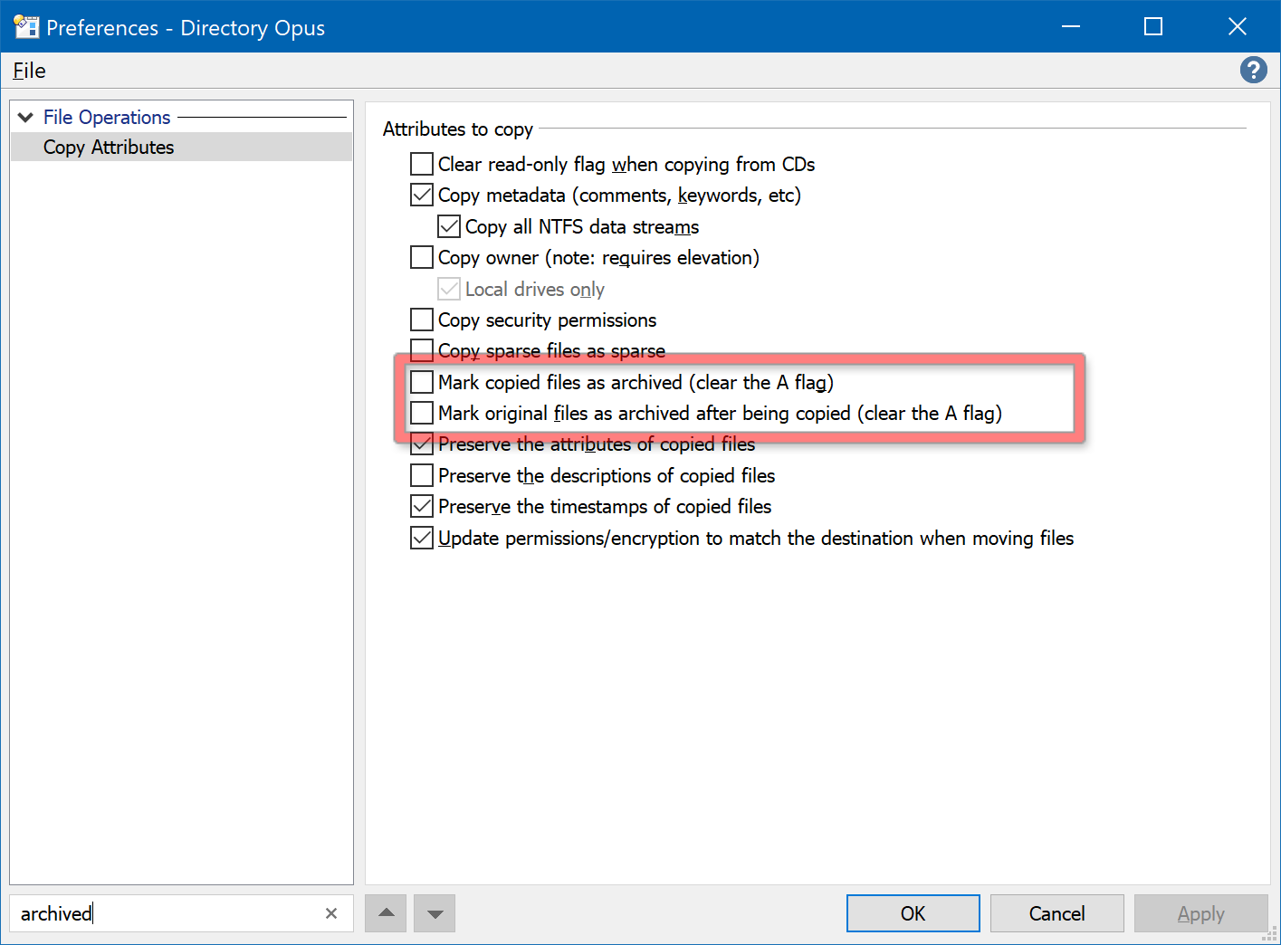Click the Directory Opus title bar icon
Screen dimensions: 1281x945
(25, 26)
